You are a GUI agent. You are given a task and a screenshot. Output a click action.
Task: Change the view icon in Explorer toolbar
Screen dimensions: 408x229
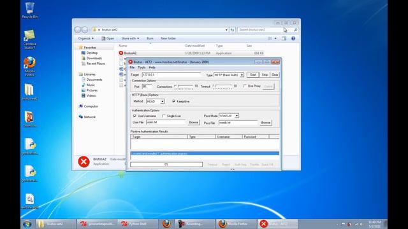[270, 38]
